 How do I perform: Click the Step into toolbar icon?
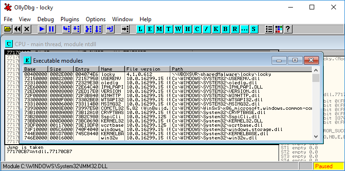point(67,29)
